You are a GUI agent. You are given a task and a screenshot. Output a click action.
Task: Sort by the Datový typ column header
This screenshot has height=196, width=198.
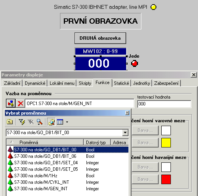(97, 143)
